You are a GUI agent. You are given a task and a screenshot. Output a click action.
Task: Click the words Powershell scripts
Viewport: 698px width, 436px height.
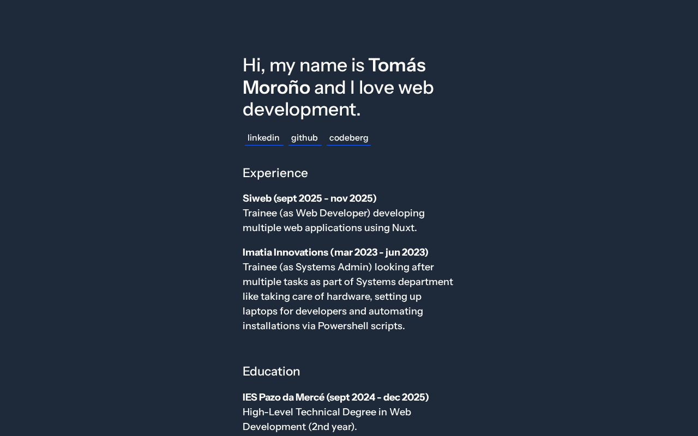[361, 326]
